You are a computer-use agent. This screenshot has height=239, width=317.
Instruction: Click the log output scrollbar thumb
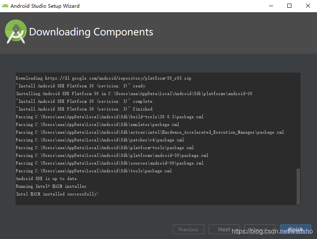pos(298,186)
